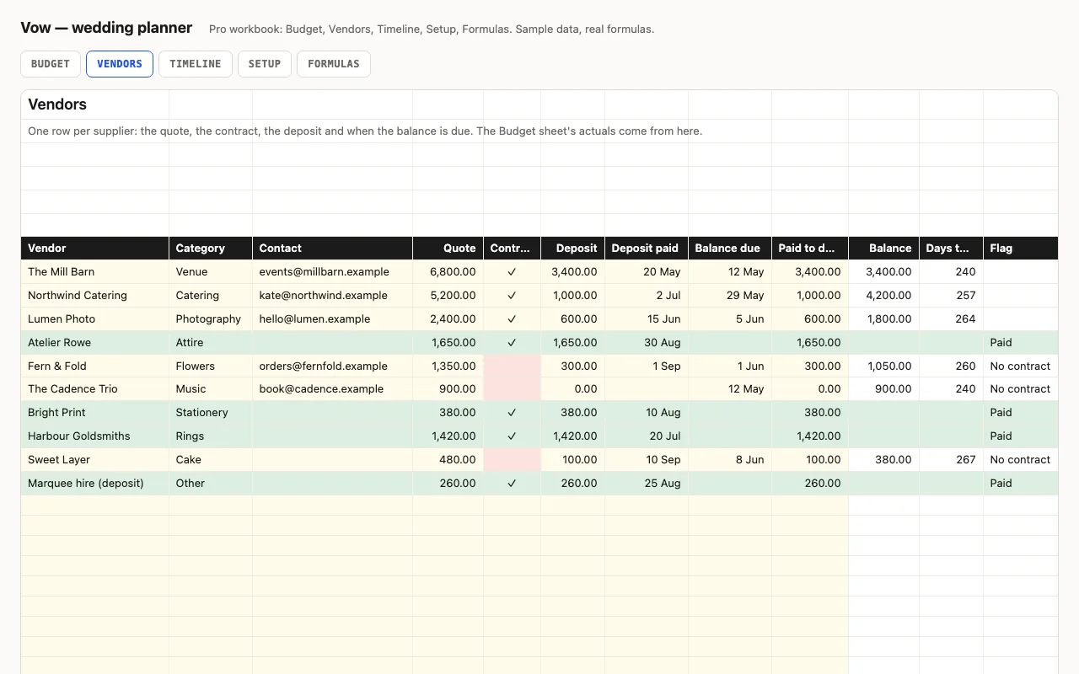Click the Quote column header
Image resolution: width=1079 pixels, height=674 pixels.
448,249
